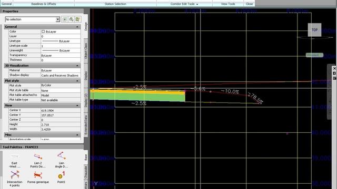The width and height of the screenshot is (337, 189).
Task: Select the Forme generique tool
Action: pos(38,177)
